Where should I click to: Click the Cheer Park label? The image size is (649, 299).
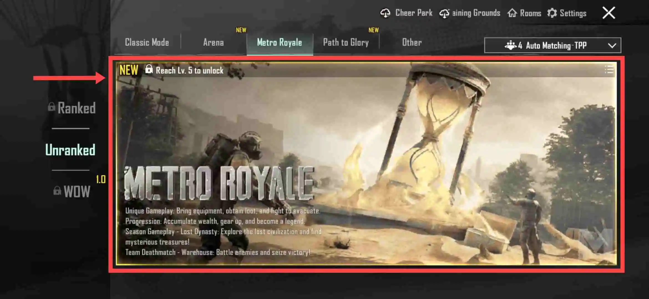coord(414,13)
